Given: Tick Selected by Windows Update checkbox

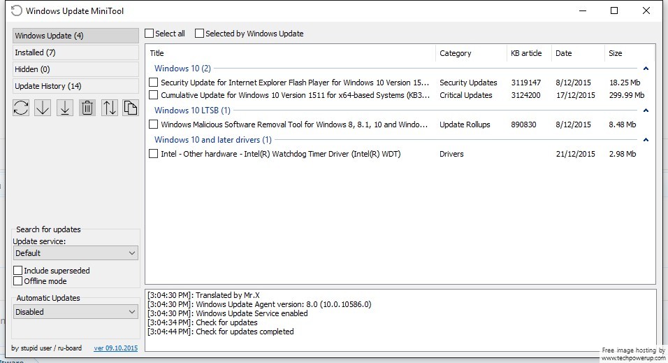Looking at the screenshot, I should tap(199, 34).
